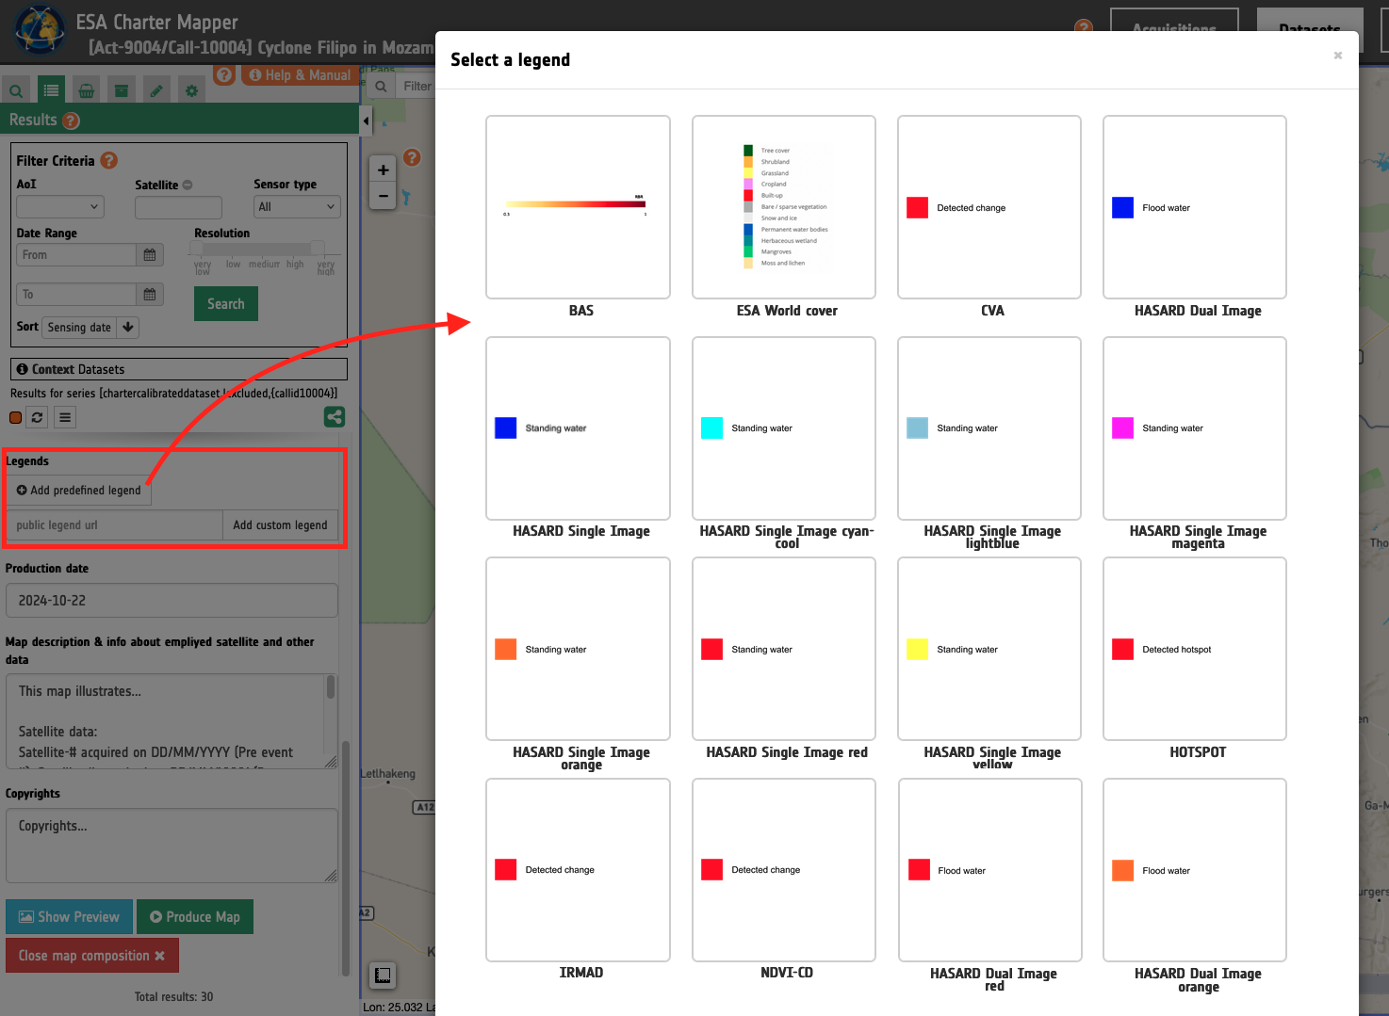The width and height of the screenshot is (1389, 1016).
Task: Click Show Preview button
Action: click(70, 917)
